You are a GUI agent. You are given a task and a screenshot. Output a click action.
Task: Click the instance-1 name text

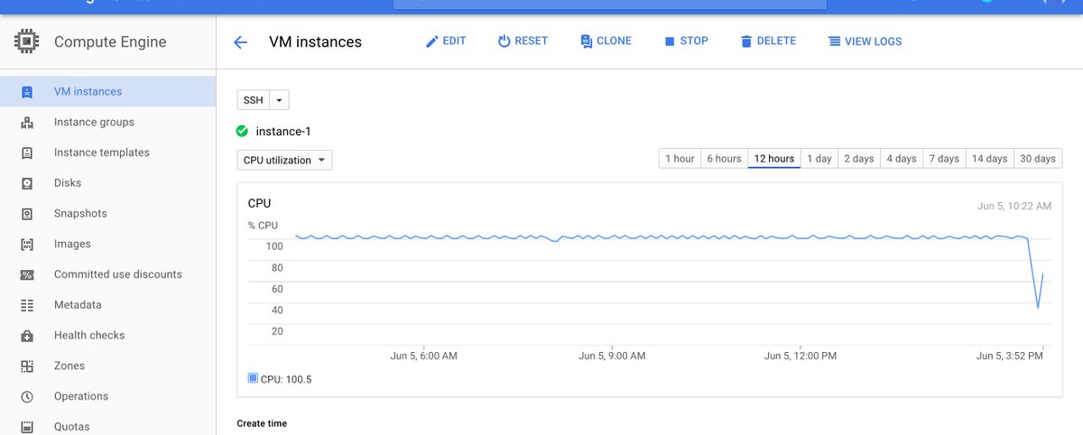(283, 132)
